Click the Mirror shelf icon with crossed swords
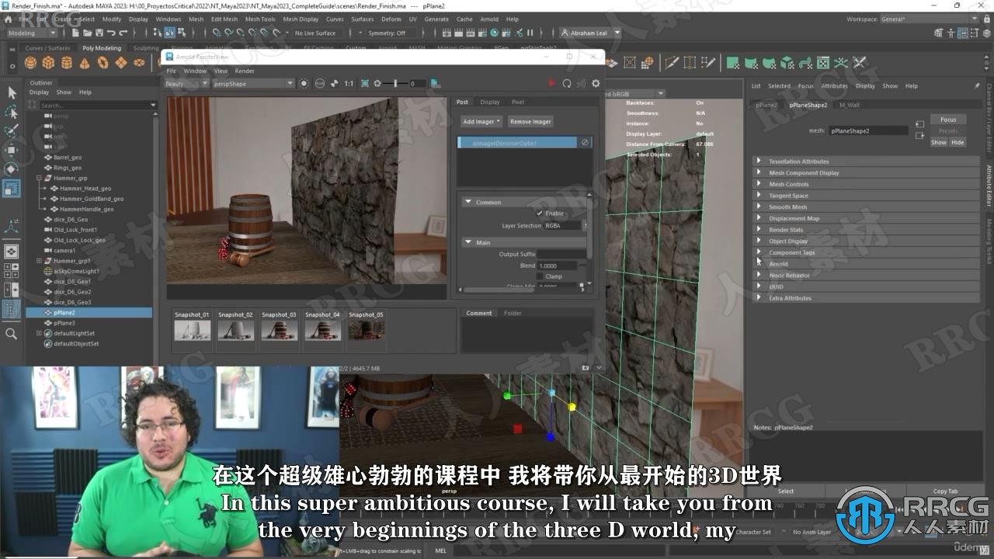The height and width of the screenshot is (559, 994). pos(859,63)
